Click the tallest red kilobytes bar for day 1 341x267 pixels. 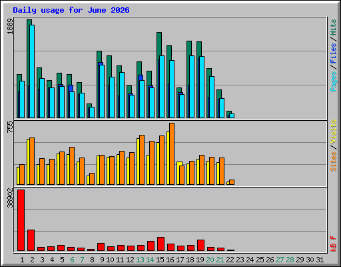pos(21,220)
